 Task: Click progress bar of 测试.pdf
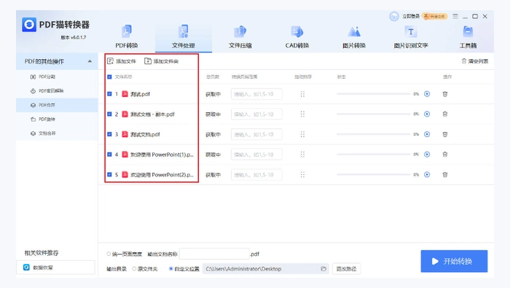(373, 94)
